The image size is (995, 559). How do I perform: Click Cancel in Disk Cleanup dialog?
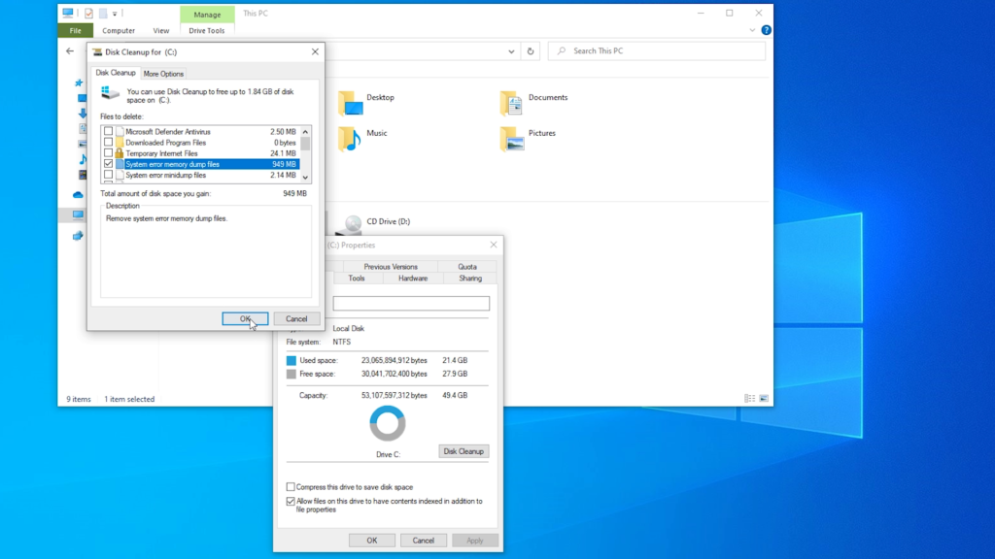[296, 318]
